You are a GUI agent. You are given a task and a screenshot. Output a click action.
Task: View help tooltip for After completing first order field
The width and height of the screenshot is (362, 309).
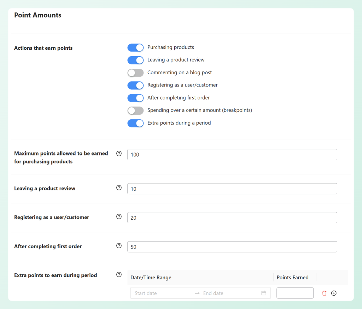119,245
